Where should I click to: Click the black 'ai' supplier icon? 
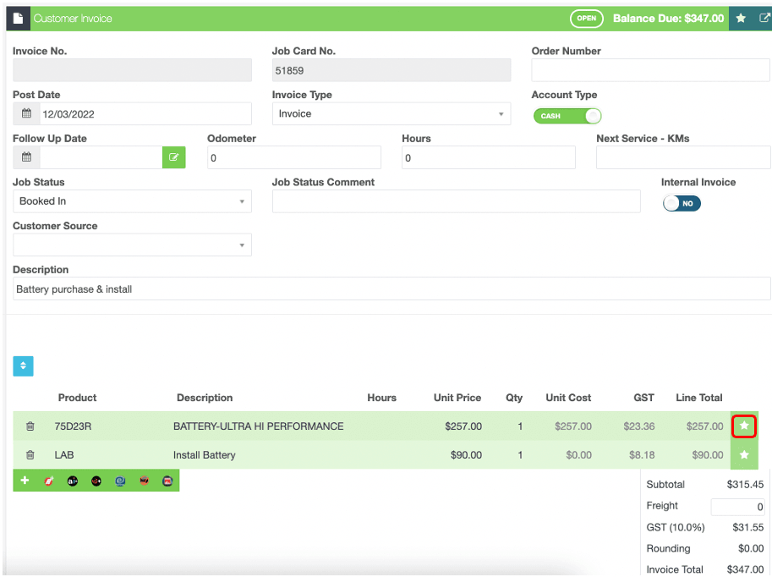[73, 481]
